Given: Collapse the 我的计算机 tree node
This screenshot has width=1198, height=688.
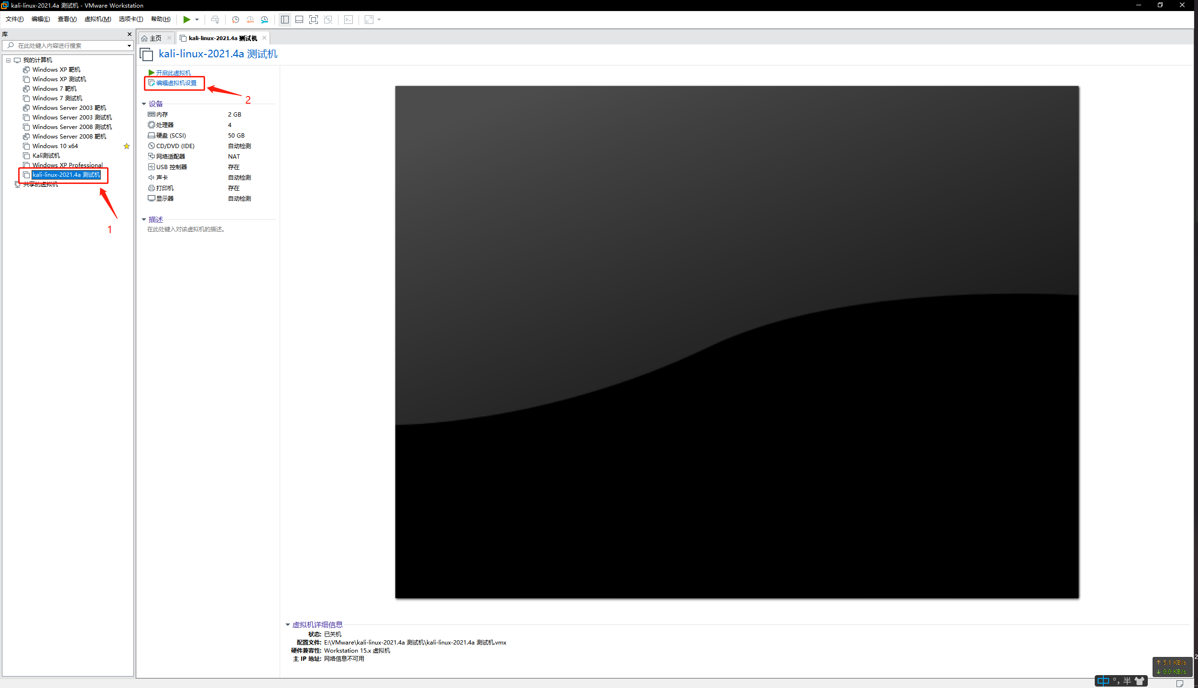Looking at the screenshot, I should (8, 60).
